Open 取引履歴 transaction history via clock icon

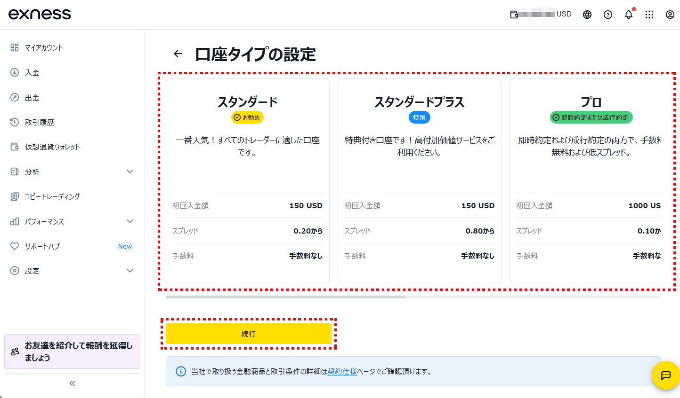[15, 122]
